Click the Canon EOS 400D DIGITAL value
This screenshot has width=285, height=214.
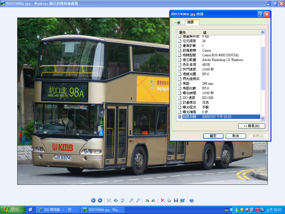220,55
